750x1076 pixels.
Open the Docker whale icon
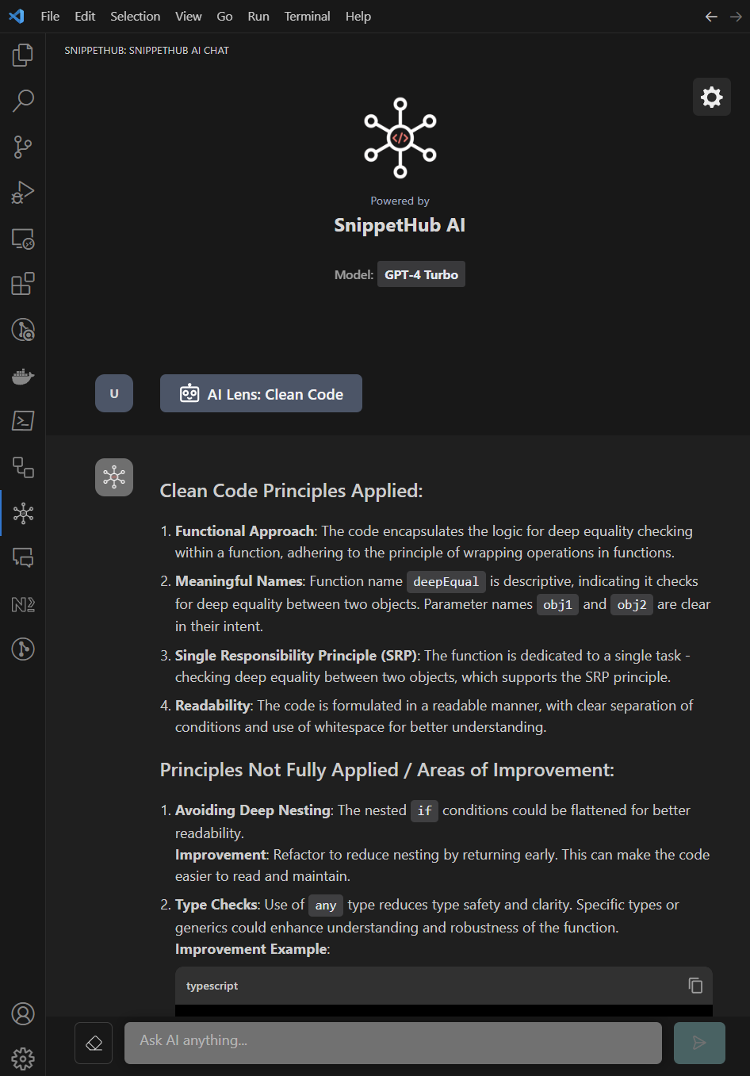[x=23, y=376]
